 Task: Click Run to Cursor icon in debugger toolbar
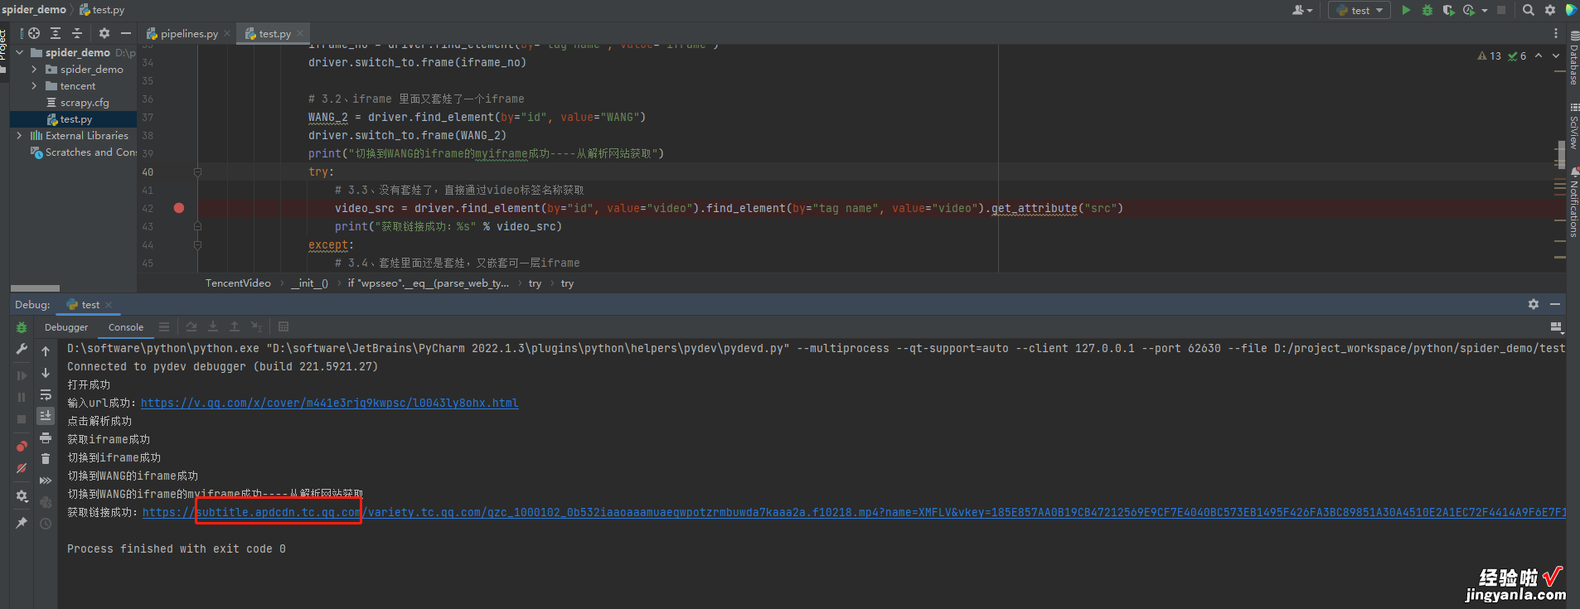coord(256,326)
